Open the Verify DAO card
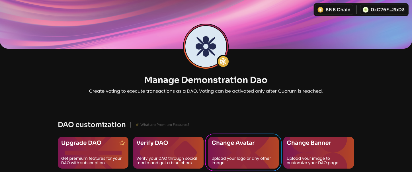The height and width of the screenshot is (172, 412). 168,153
